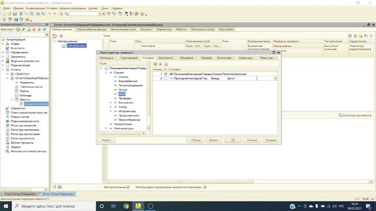Delete selected condition in query constructor

point(160,64)
